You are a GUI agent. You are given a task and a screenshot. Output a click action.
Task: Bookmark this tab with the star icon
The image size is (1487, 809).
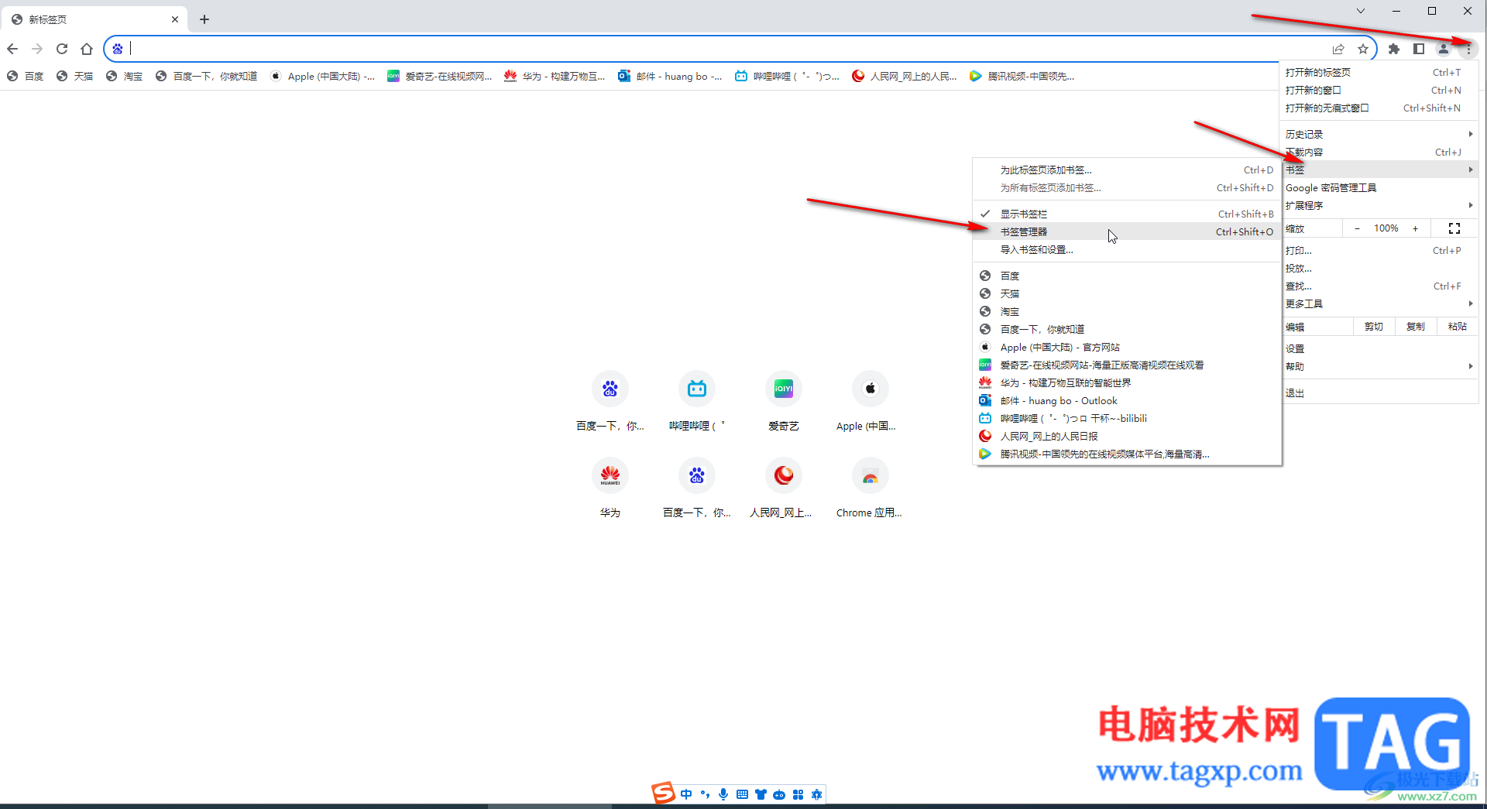1363,49
